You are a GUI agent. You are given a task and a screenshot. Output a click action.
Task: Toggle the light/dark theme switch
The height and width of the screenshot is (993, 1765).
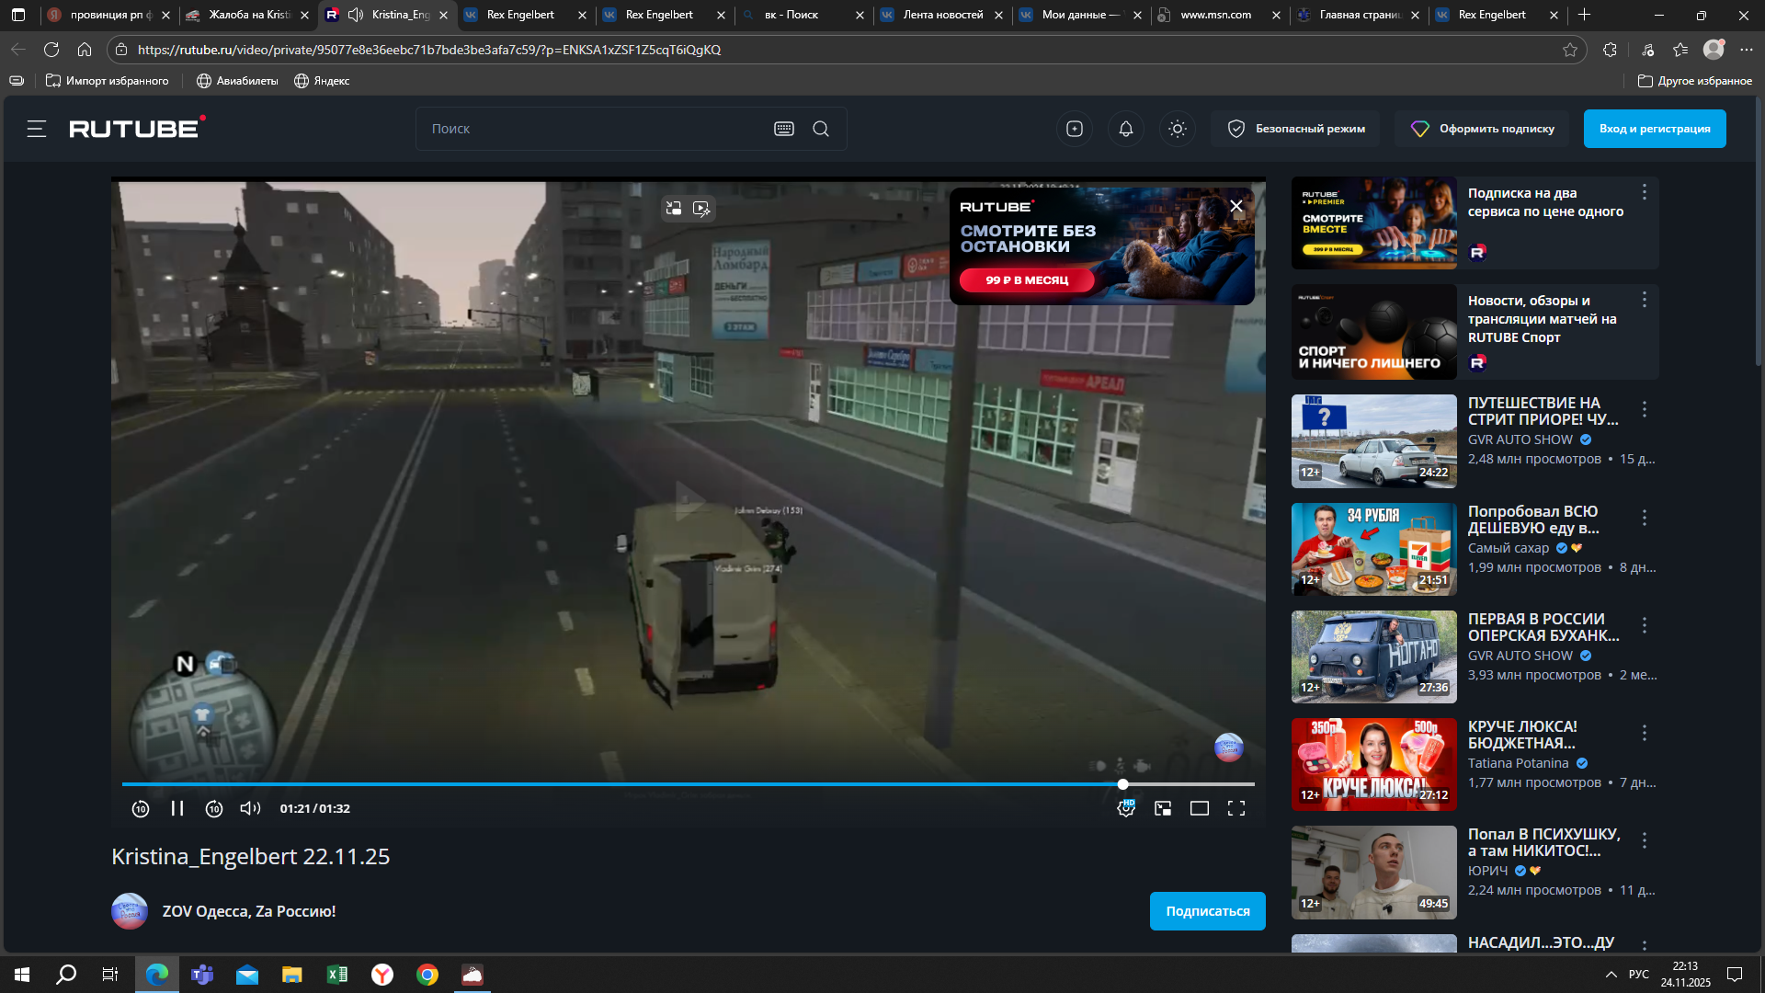tap(1178, 129)
